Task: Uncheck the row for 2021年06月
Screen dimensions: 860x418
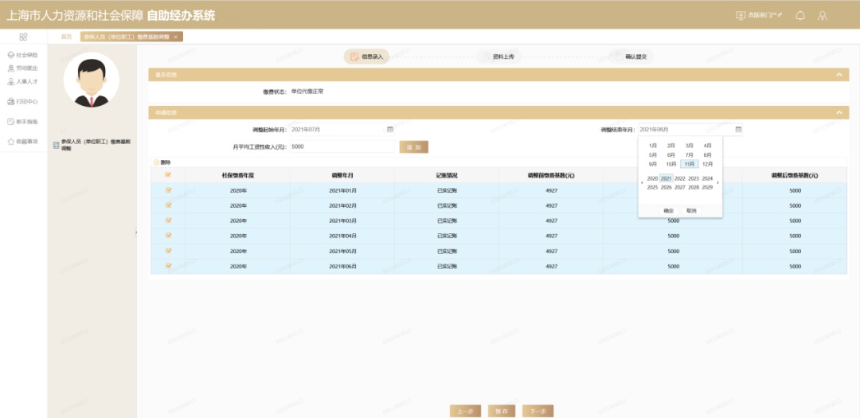Action: [168, 266]
